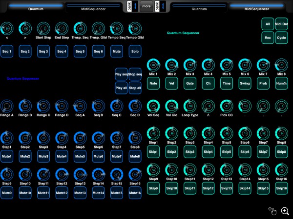Screen dimensions: 293x219
Task: Select the Seq 2 button
Action: (x=25, y=51)
